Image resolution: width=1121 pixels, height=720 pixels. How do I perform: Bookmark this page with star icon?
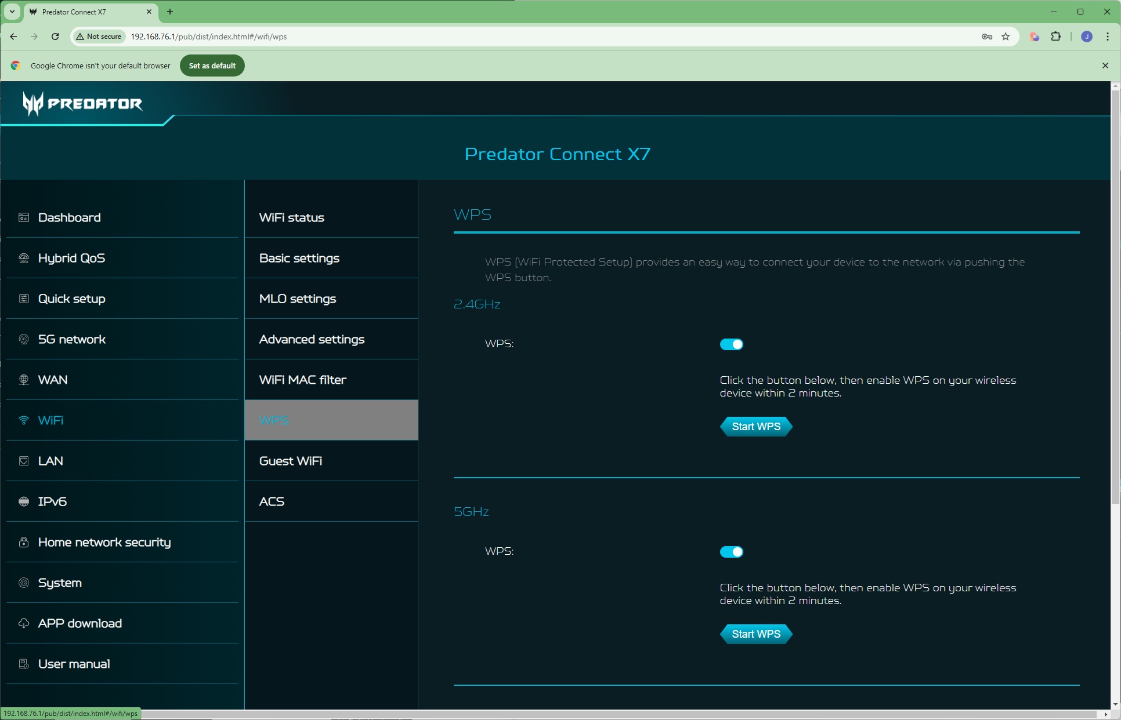point(1006,37)
